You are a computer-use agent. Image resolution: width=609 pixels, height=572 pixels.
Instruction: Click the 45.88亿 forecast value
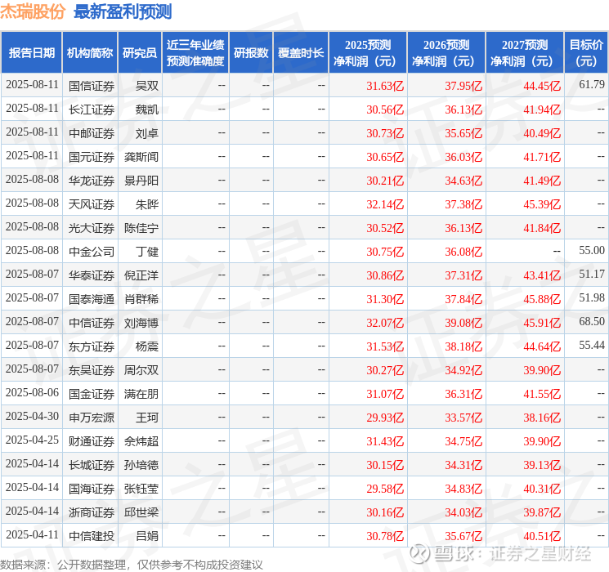(x=542, y=299)
